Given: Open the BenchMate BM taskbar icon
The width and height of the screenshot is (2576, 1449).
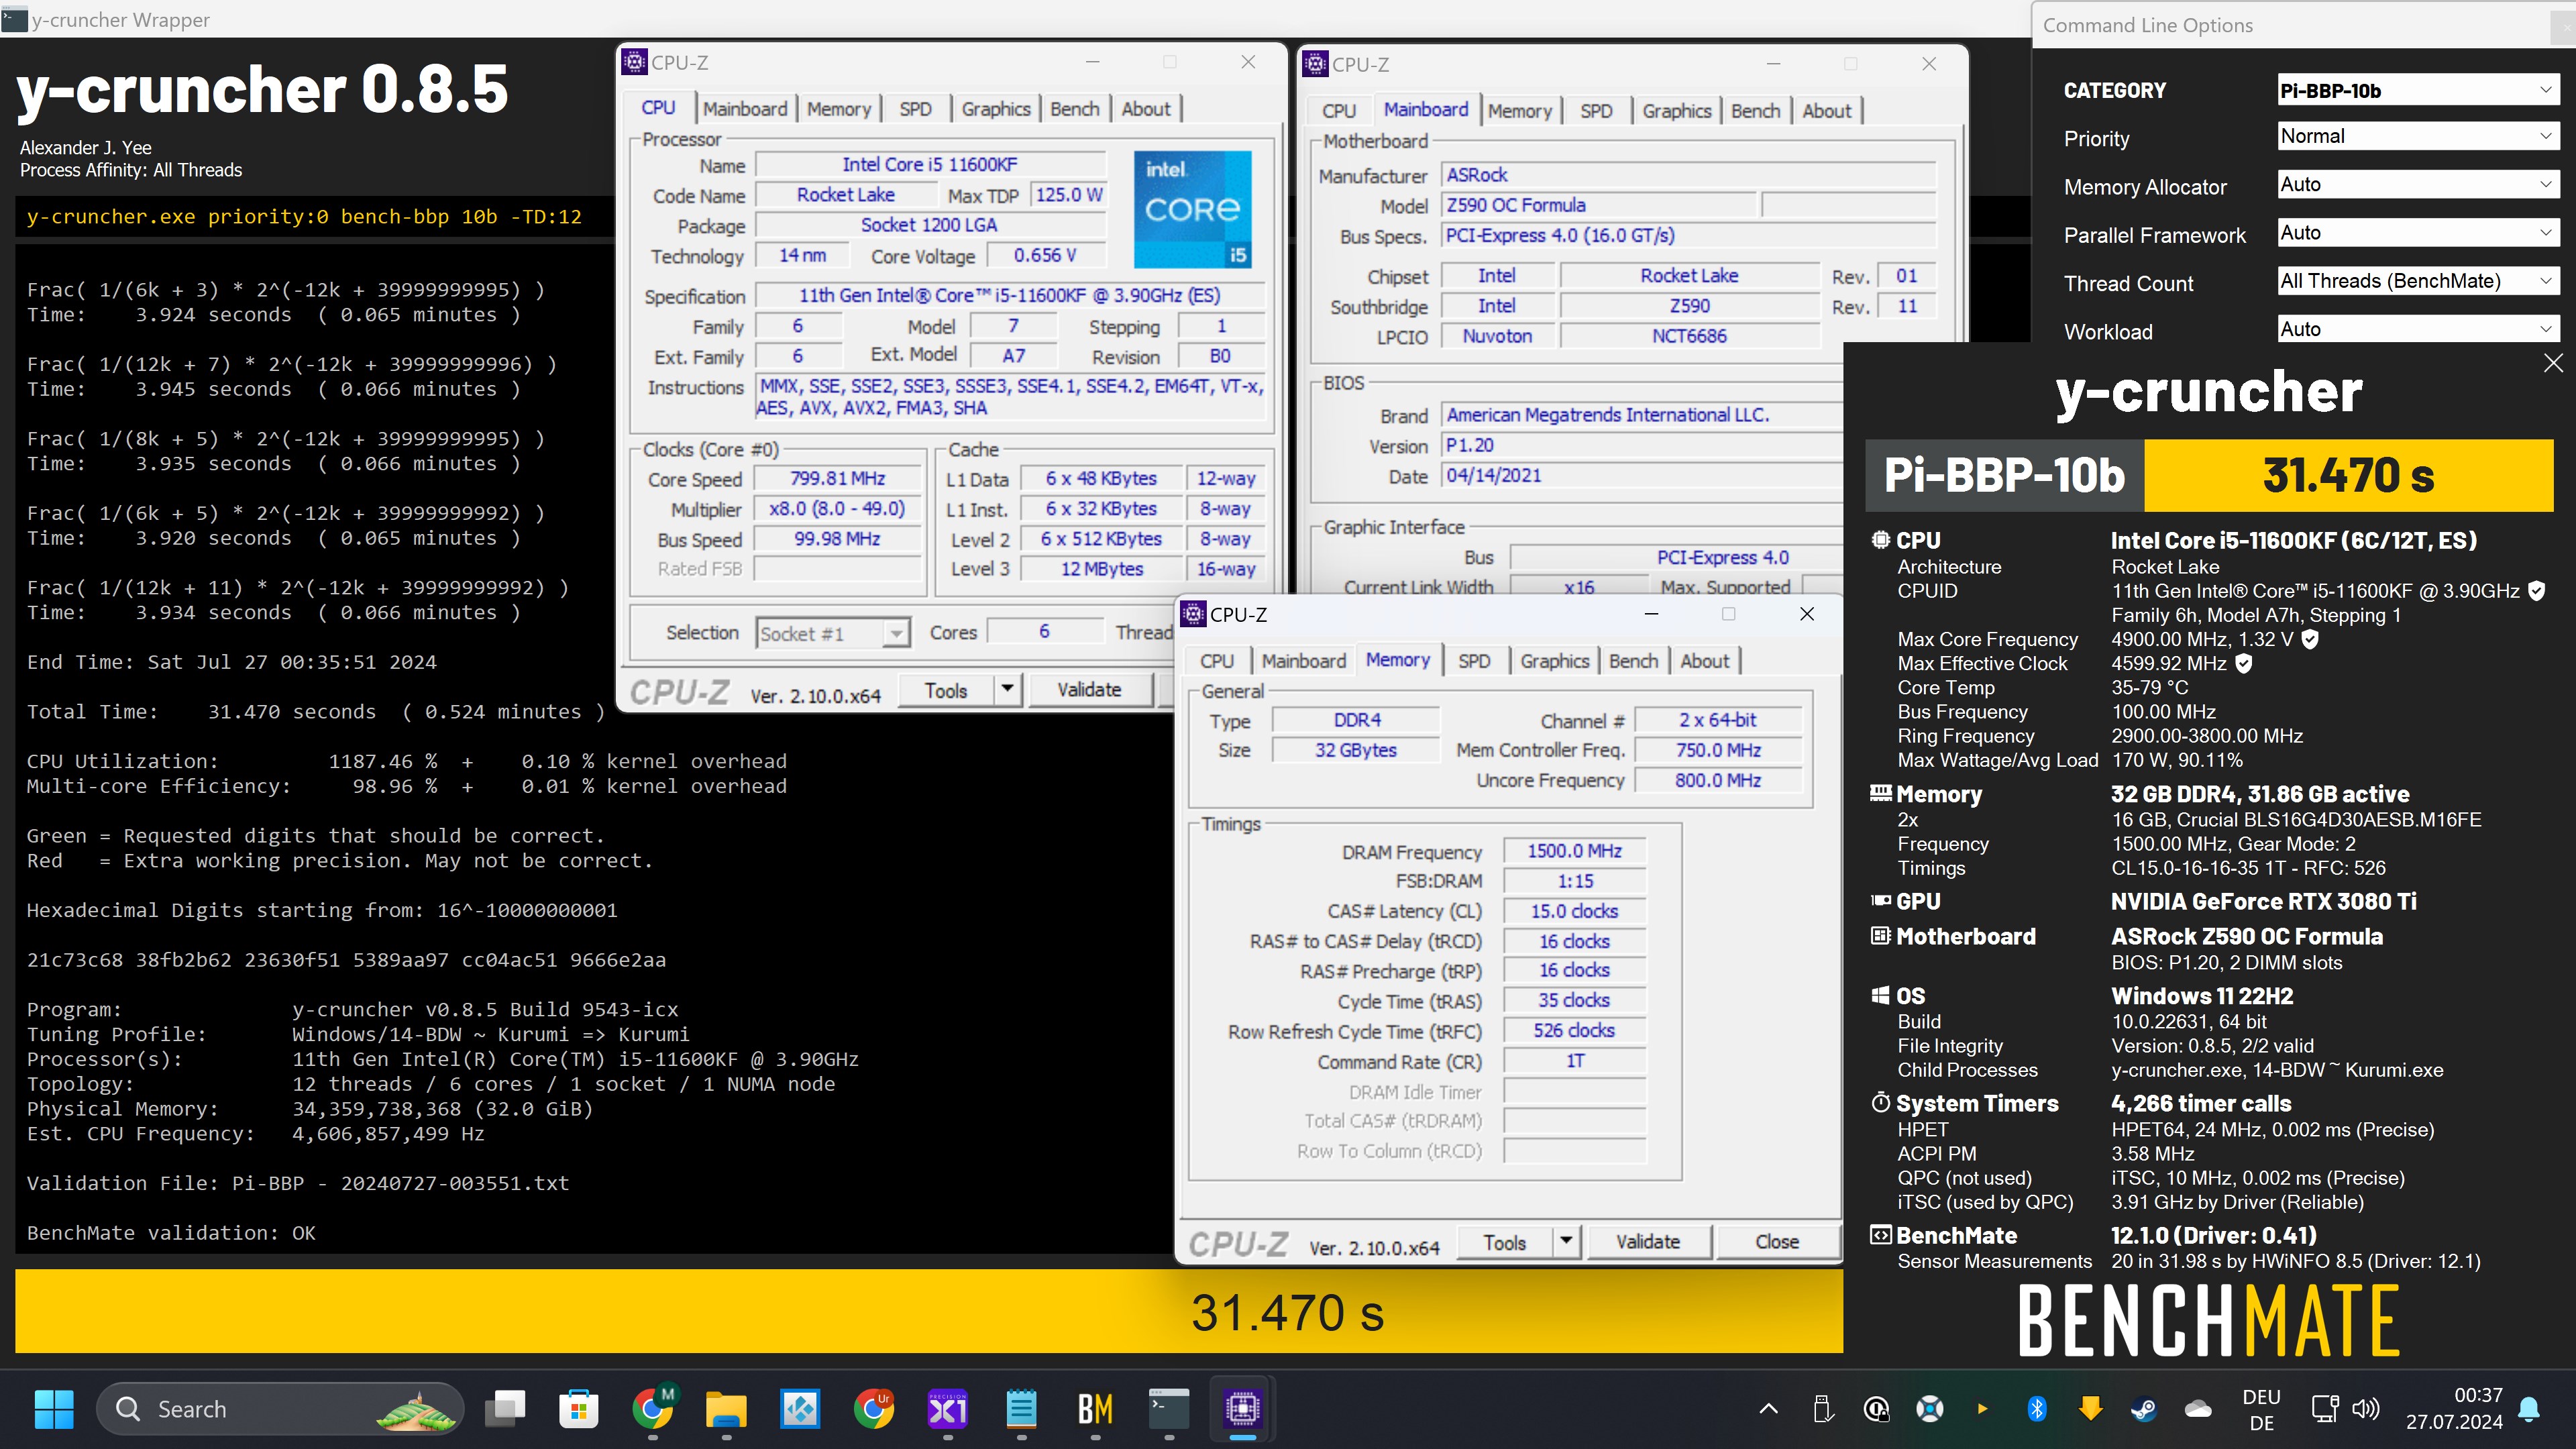Looking at the screenshot, I should pyautogui.click(x=1095, y=1409).
